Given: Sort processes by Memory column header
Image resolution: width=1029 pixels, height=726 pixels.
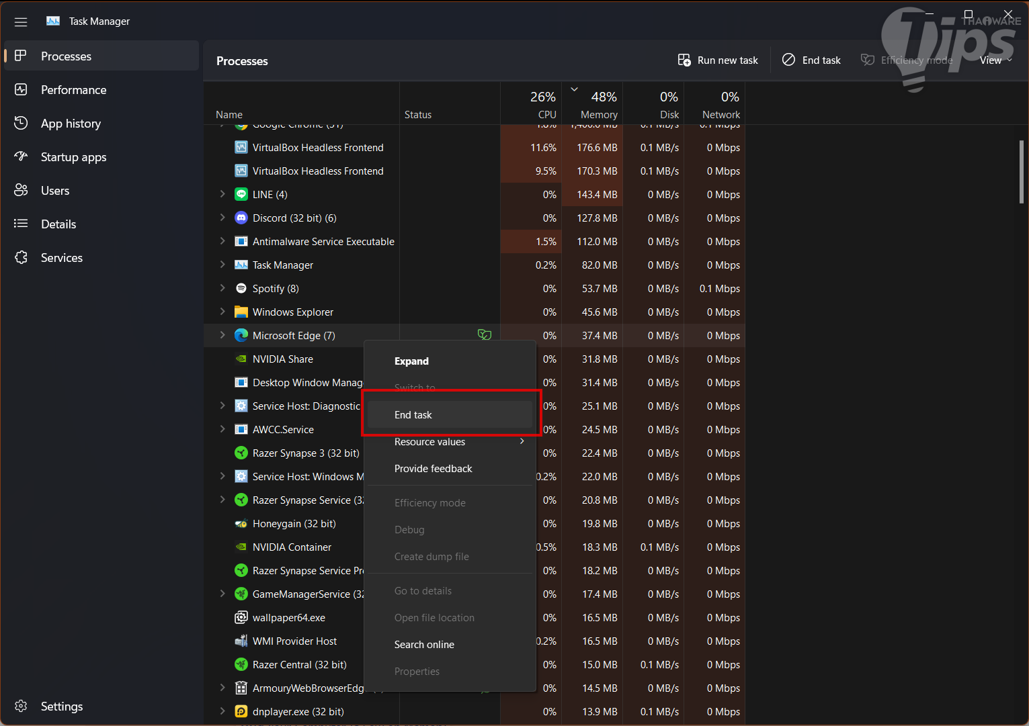Looking at the screenshot, I should [592, 104].
